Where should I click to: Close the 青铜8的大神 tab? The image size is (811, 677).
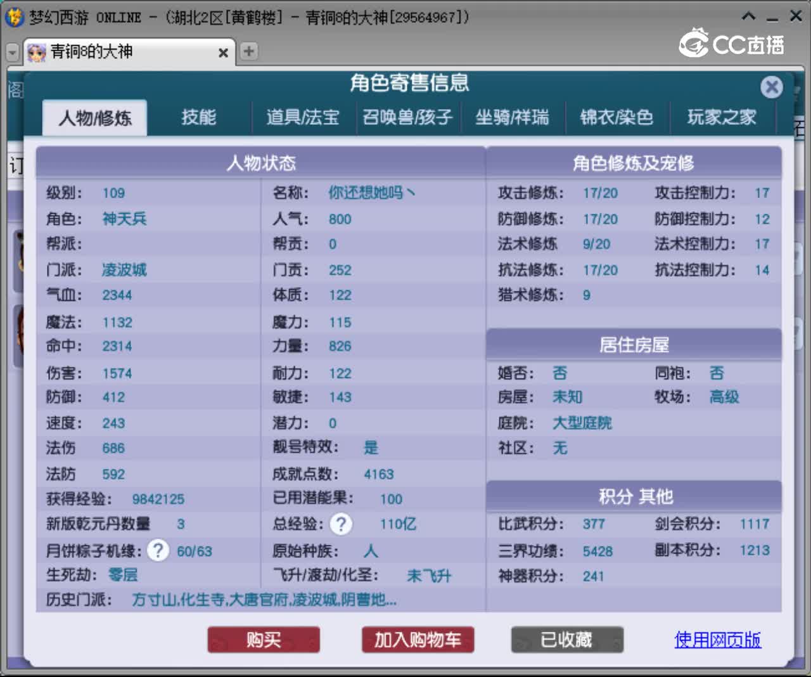pyautogui.click(x=223, y=53)
